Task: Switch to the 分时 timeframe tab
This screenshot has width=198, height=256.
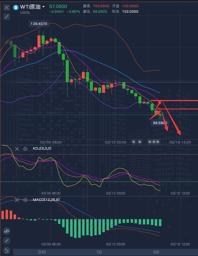Action: (42, 252)
